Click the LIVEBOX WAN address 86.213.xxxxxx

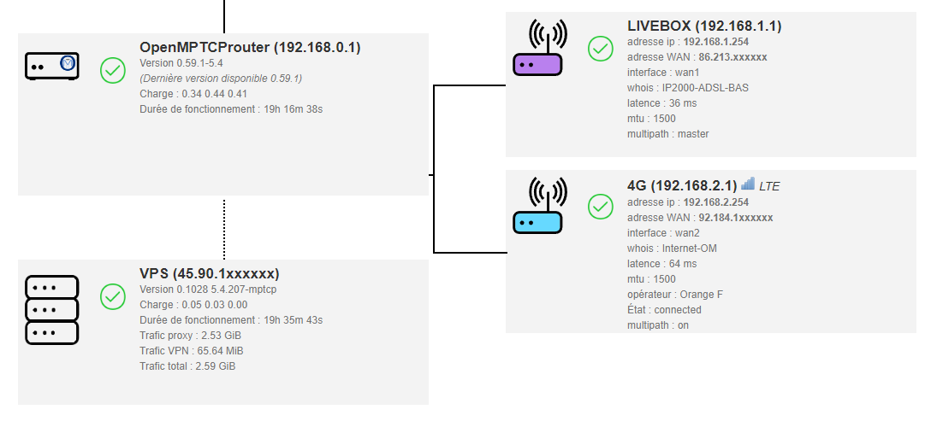pyautogui.click(x=732, y=57)
